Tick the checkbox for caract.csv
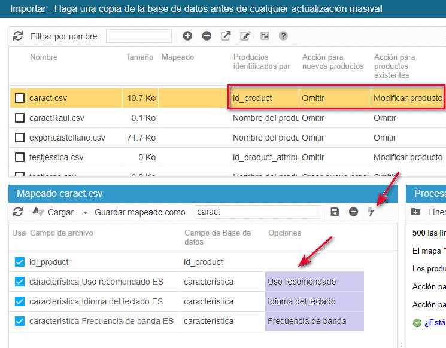 pyautogui.click(x=20, y=98)
